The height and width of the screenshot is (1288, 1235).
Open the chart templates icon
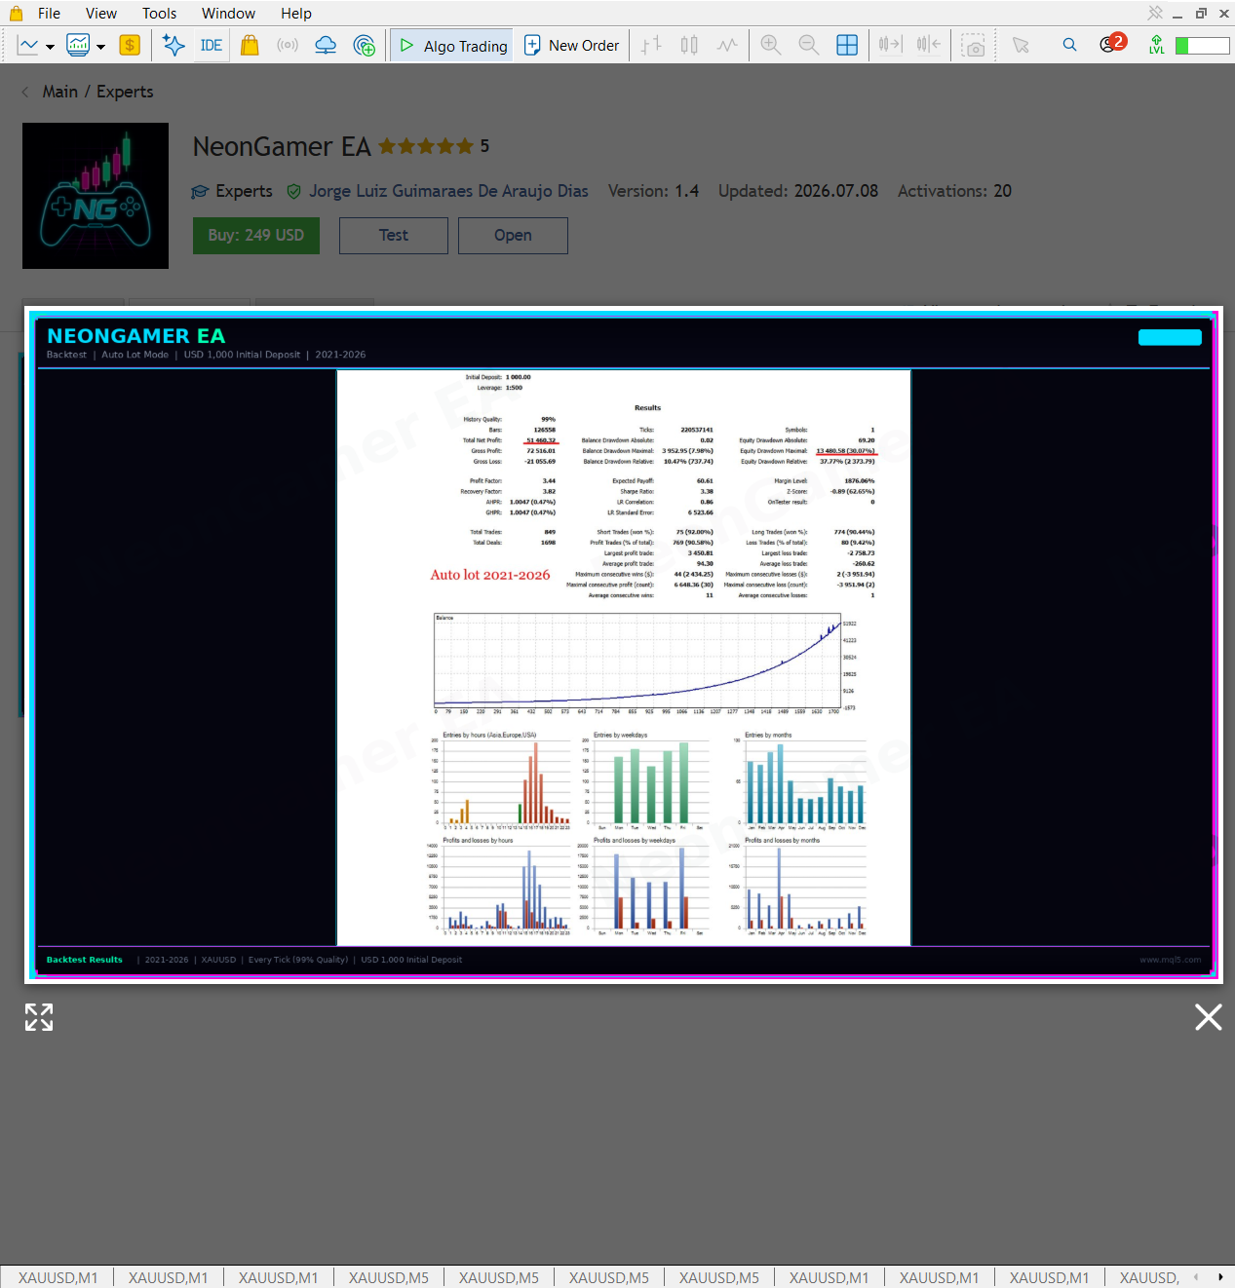(x=78, y=45)
